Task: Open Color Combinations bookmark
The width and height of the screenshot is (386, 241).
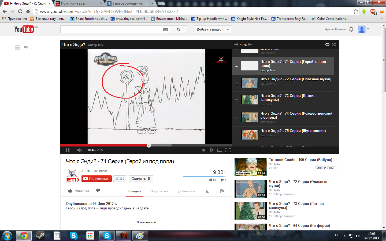Action: [330, 19]
